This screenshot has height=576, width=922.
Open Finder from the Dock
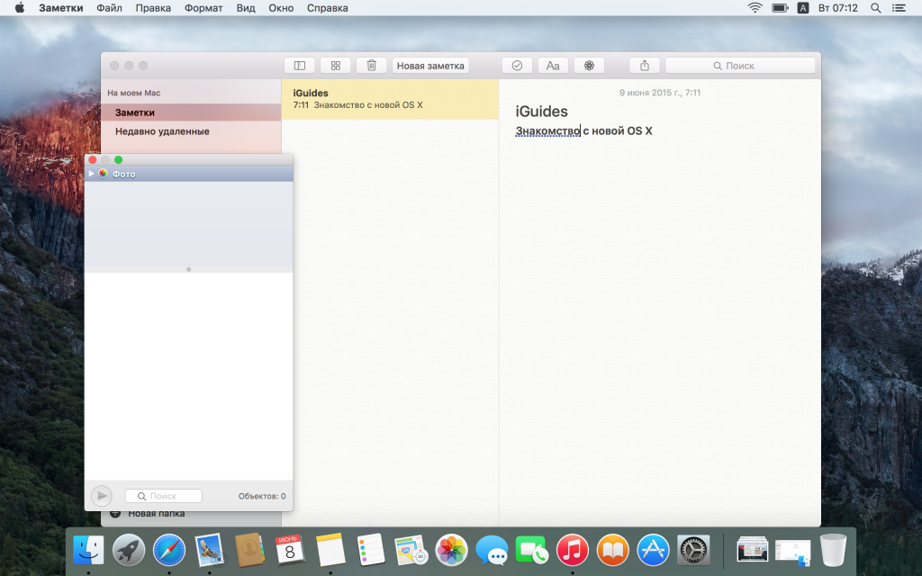click(x=88, y=550)
